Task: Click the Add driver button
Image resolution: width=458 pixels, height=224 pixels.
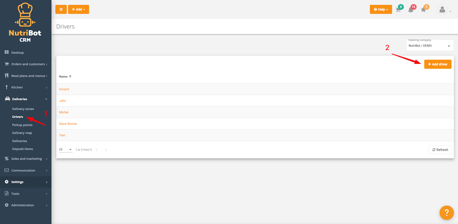Action: (x=438, y=64)
